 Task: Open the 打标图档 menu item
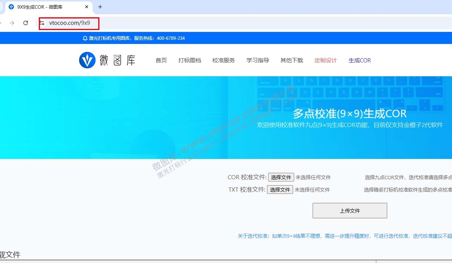[189, 60]
